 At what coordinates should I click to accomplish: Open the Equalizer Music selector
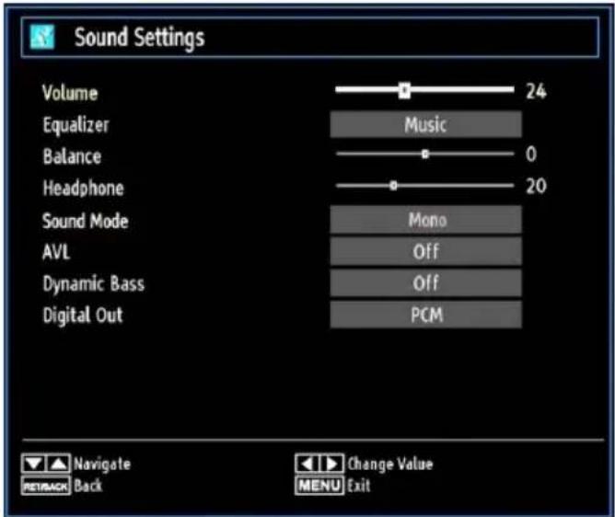click(425, 124)
